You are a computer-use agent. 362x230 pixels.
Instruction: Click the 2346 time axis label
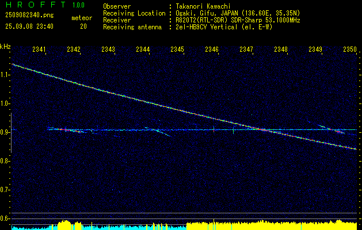coord(212,49)
